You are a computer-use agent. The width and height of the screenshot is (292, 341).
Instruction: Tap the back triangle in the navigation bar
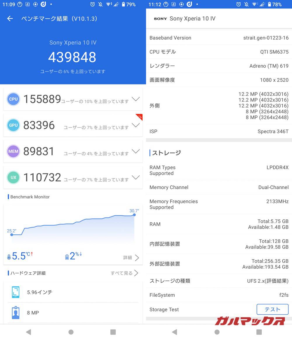pyautogui.click(x=28, y=332)
